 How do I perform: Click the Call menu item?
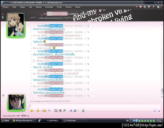[30, 7]
